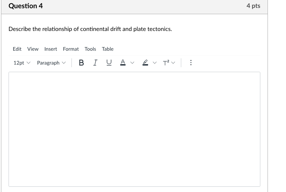Expand text color dropdown arrow
The width and height of the screenshot is (286, 192).
(132, 63)
